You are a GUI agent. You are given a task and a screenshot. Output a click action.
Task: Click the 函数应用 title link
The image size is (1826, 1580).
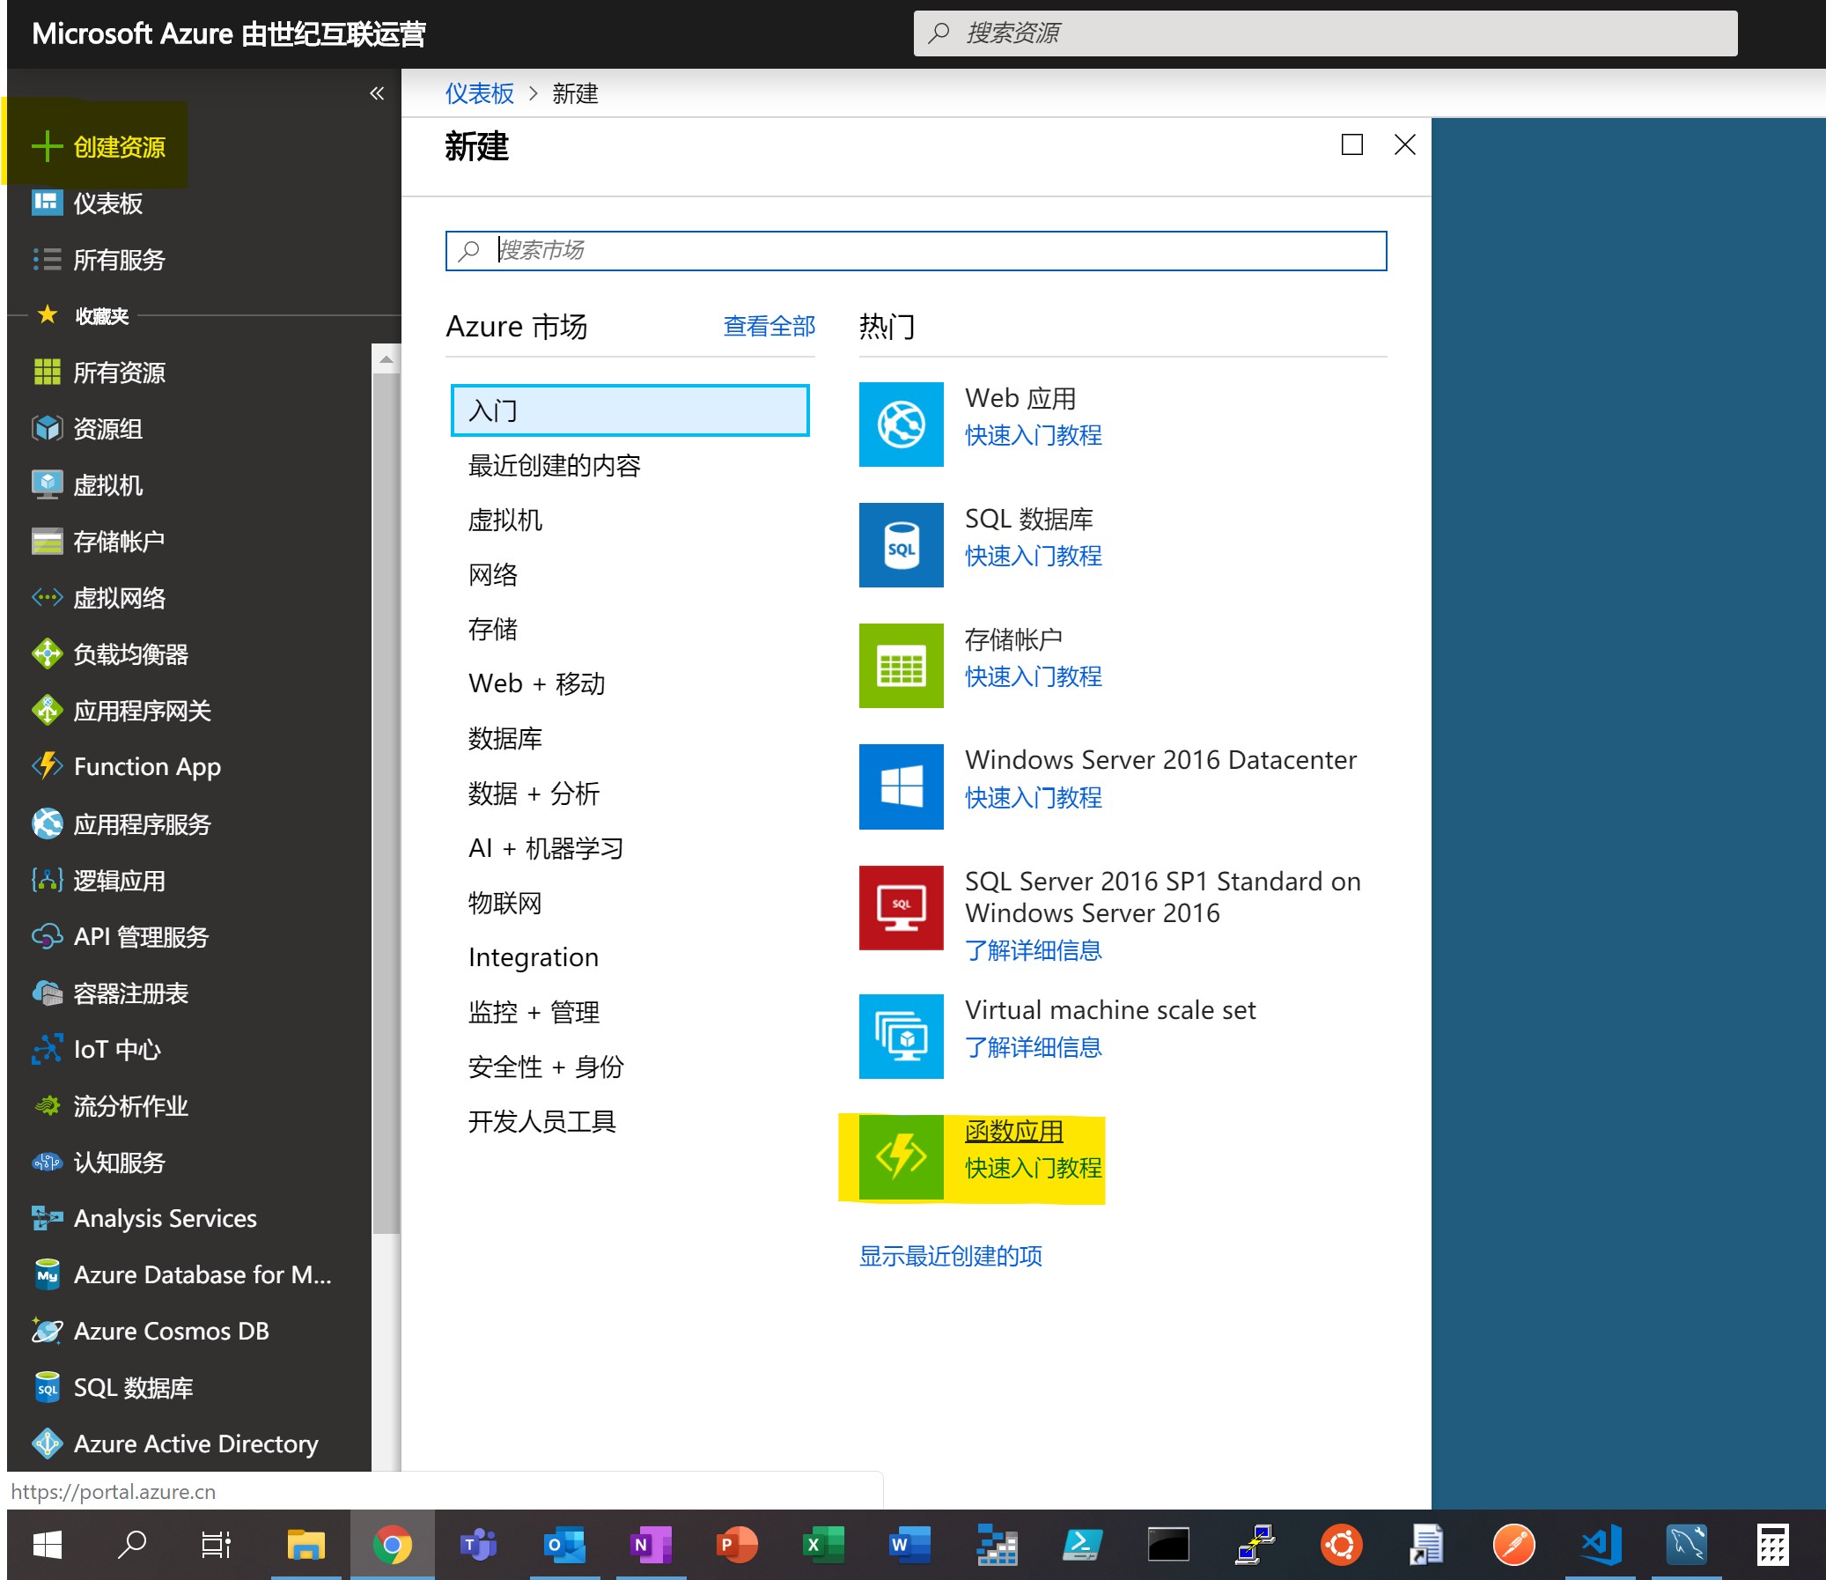tap(1013, 1130)
